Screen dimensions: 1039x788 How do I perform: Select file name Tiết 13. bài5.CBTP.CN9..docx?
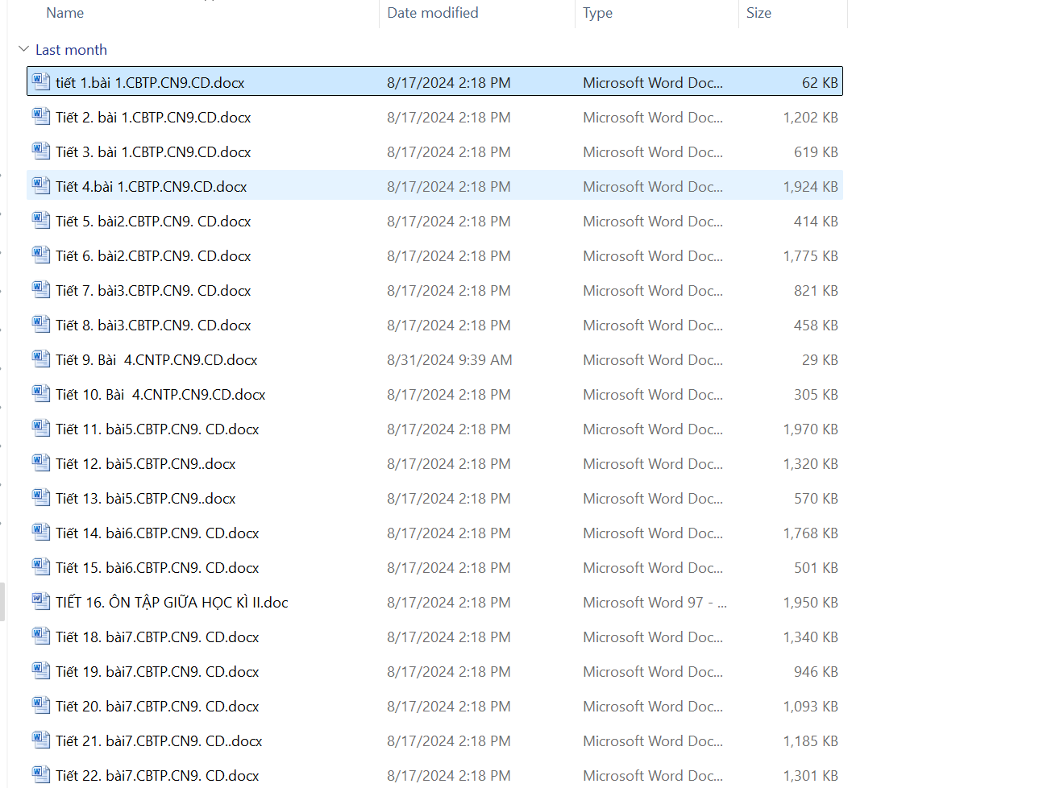[146, 499]
